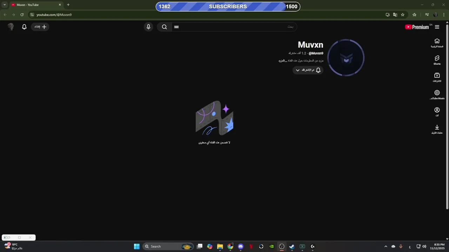Click the Muvxn channel avatar
The width and height of the screenshot is (449, 252).
[x=346, y=58]
